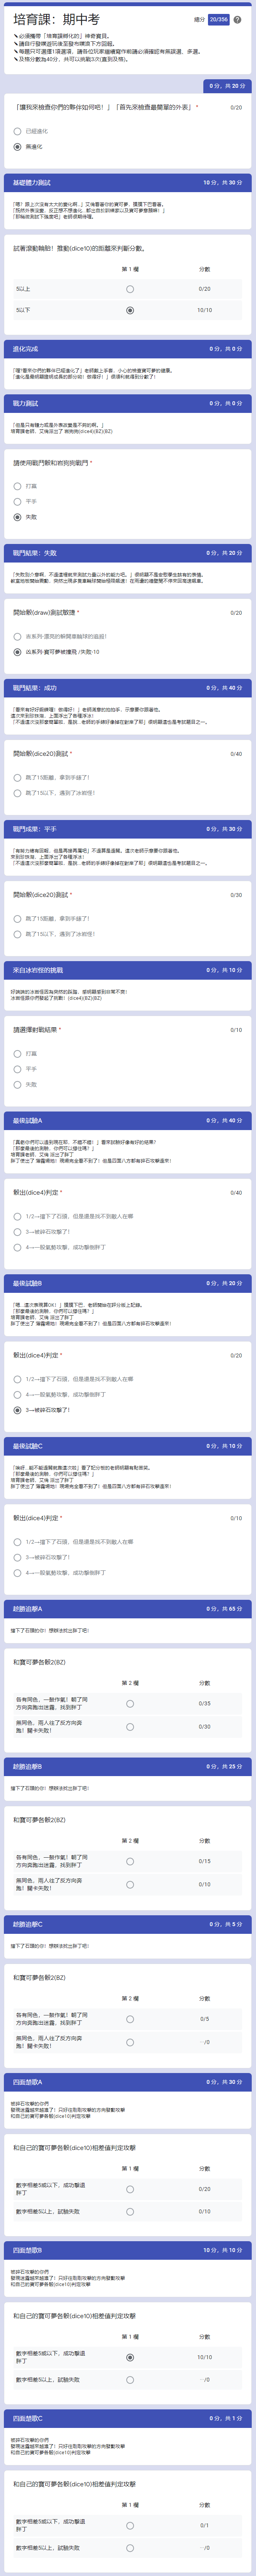
Task: Choose 打贏 under 請選擇對戰結果
Action: tap(17, 1053)
